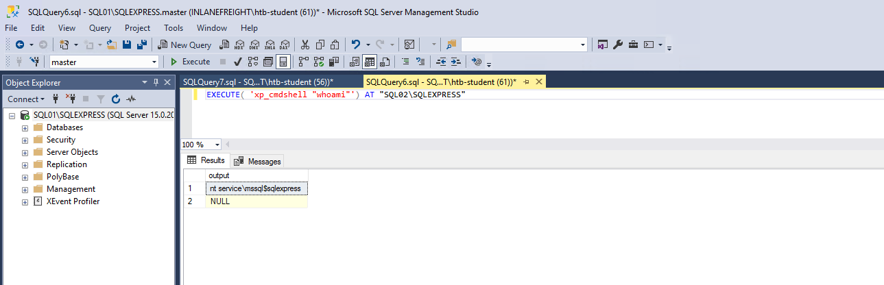This screenshot has height=285, width=884.
Task: Toggle the Object Explorer auto-hide pin
Action: pos(156,82)
